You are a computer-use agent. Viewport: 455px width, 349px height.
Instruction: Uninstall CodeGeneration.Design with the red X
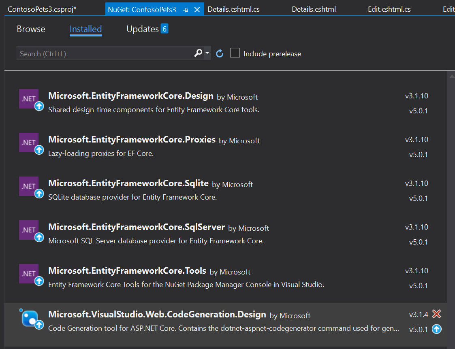436,314
